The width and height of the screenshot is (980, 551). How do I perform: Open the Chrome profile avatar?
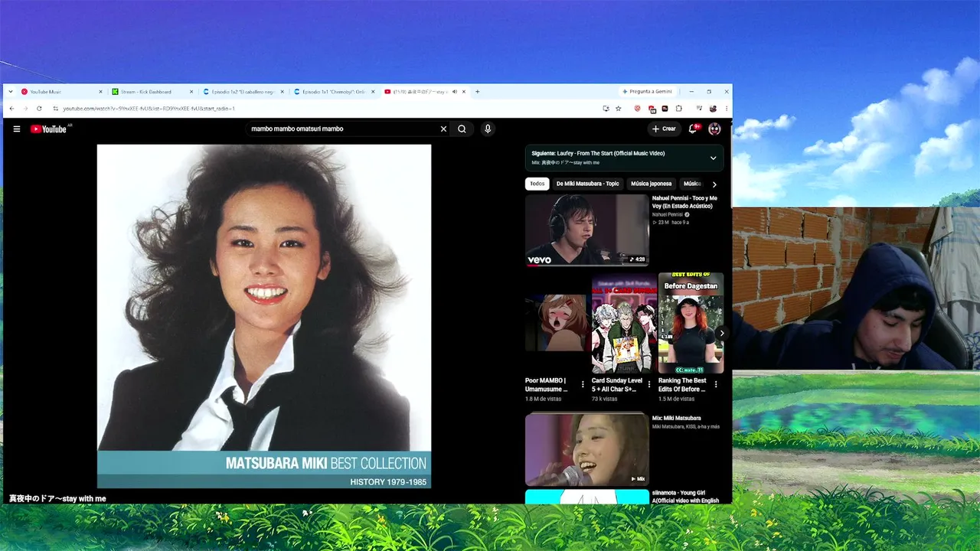click(x=713, y=109)
